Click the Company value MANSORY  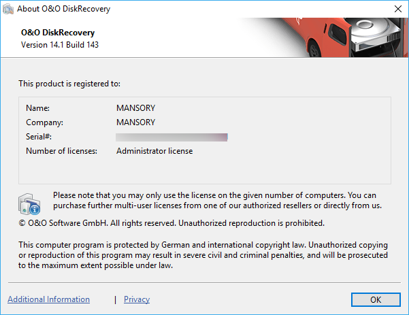pos(136,122)
